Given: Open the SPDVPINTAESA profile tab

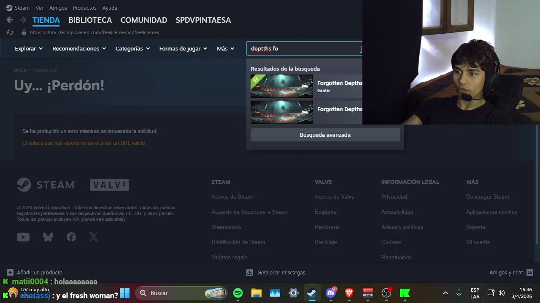Looking at the screenshot, I should (x=203, y=20).
